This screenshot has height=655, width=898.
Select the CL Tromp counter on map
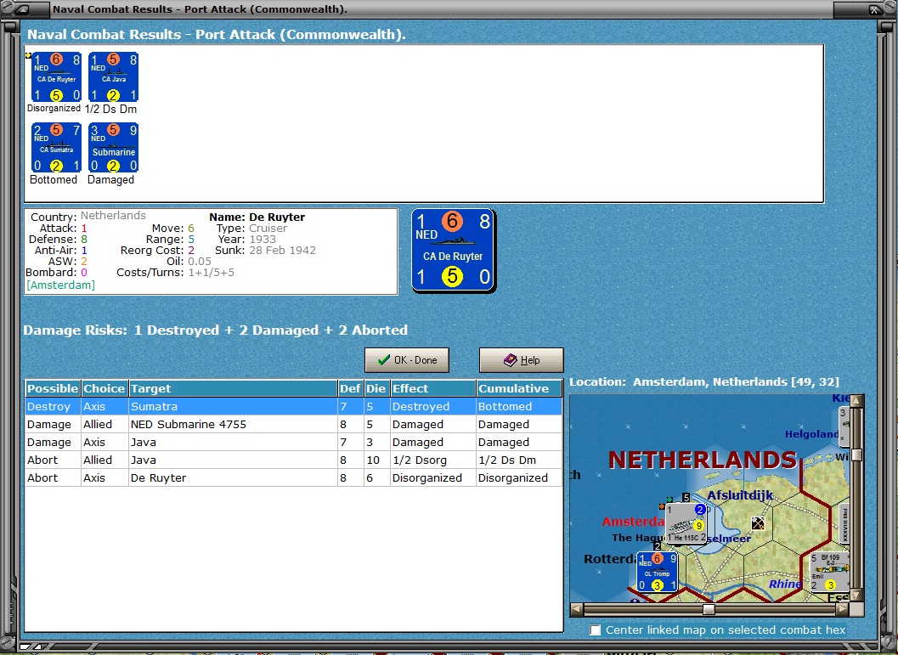tap(657, 572)
